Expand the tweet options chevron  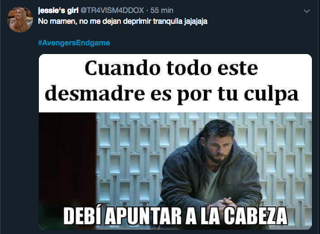tap(307, 11)
